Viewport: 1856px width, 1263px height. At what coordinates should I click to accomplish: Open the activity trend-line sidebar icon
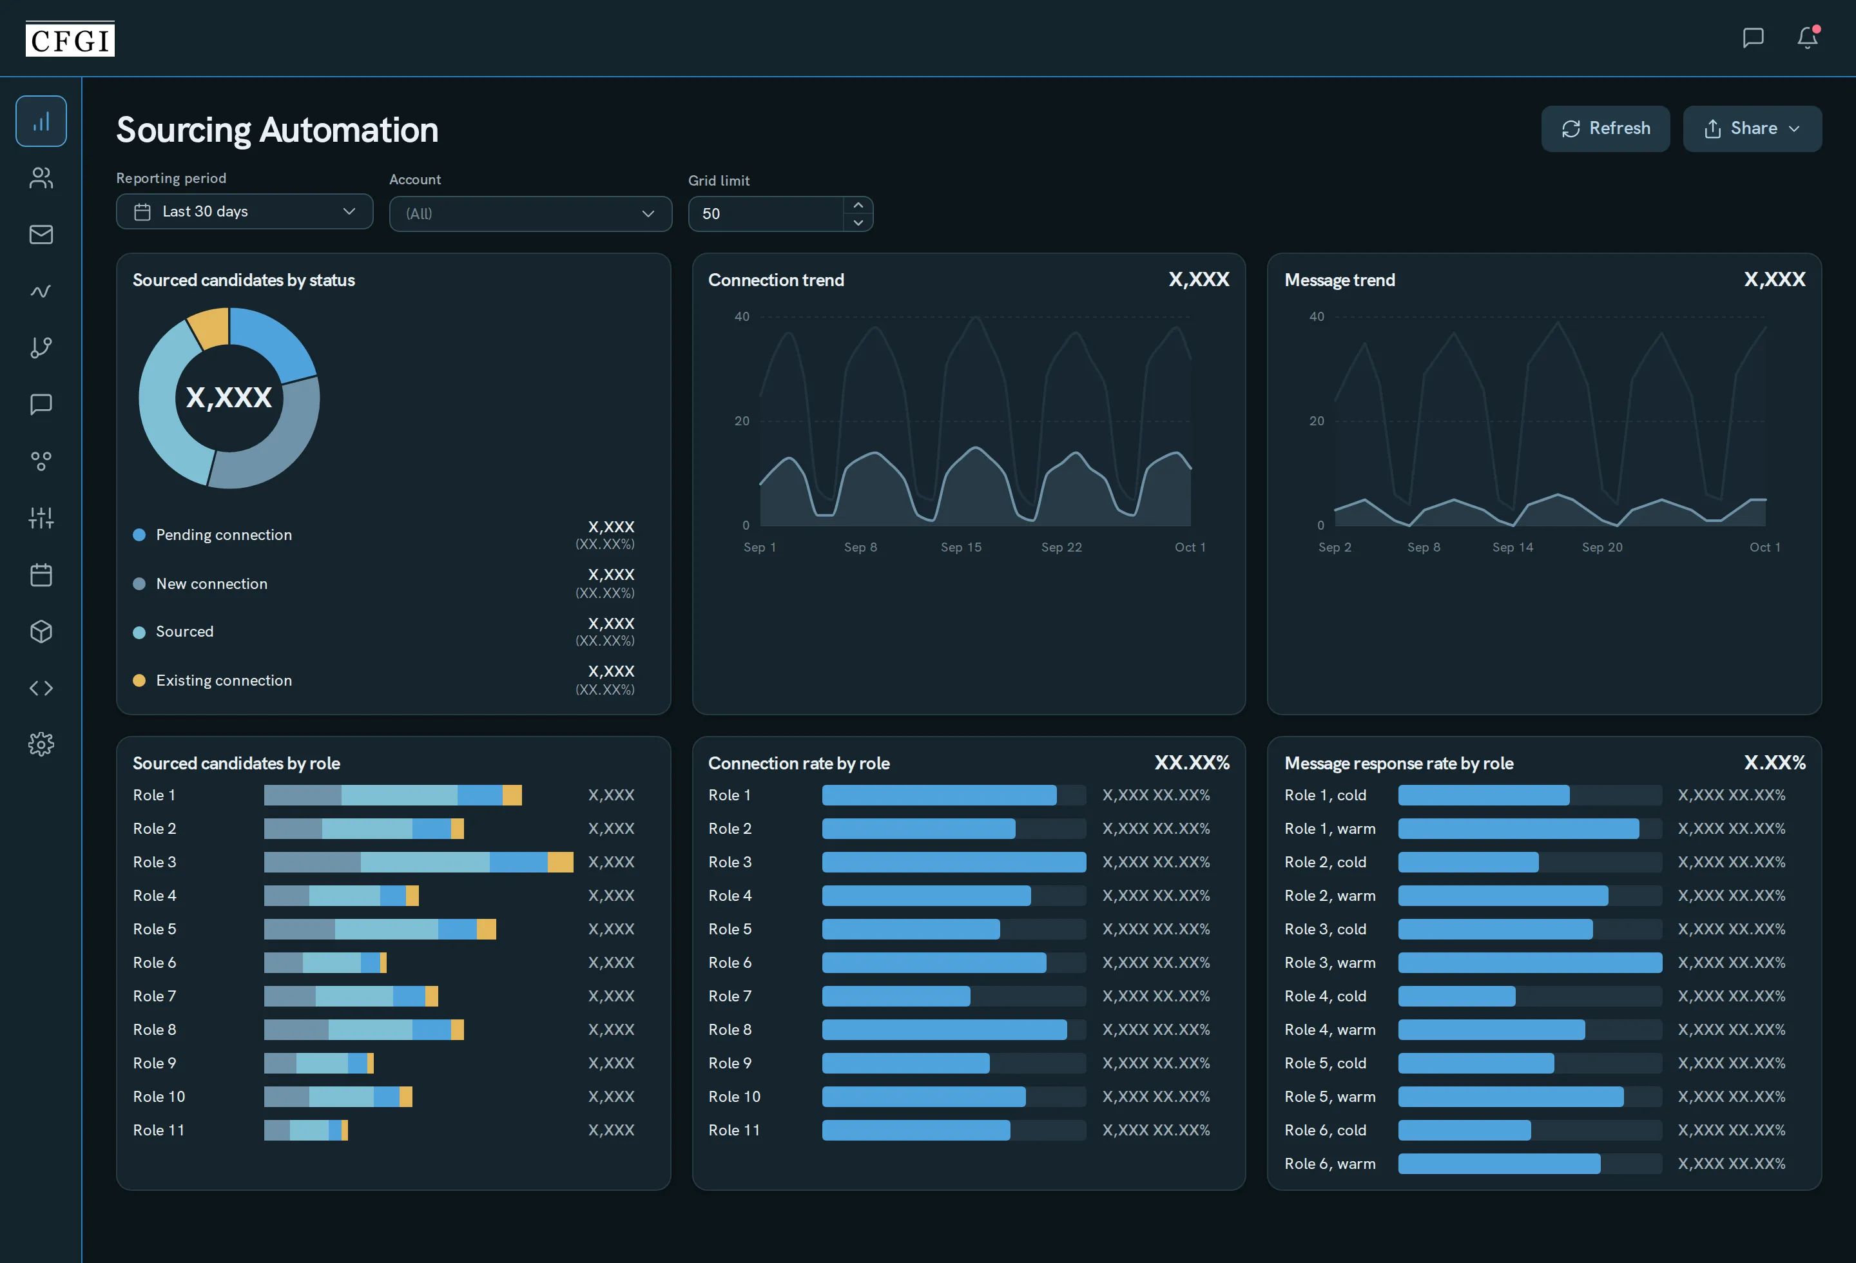pyautogui.click(x=41, y=291)
